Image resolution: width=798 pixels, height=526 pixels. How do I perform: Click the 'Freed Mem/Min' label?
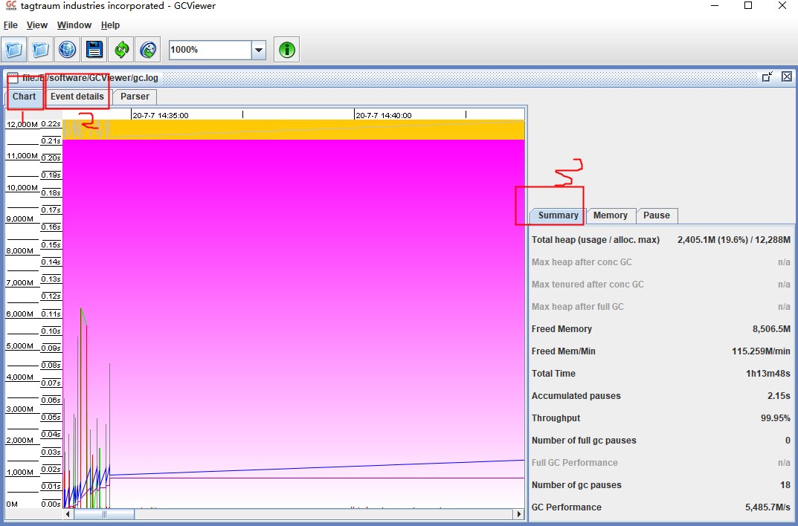564,351
